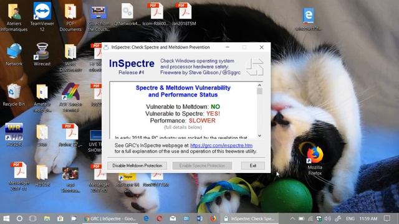Click the grayed Enable Spectre Protection button

pyautogui.click(x=202, y=166)
